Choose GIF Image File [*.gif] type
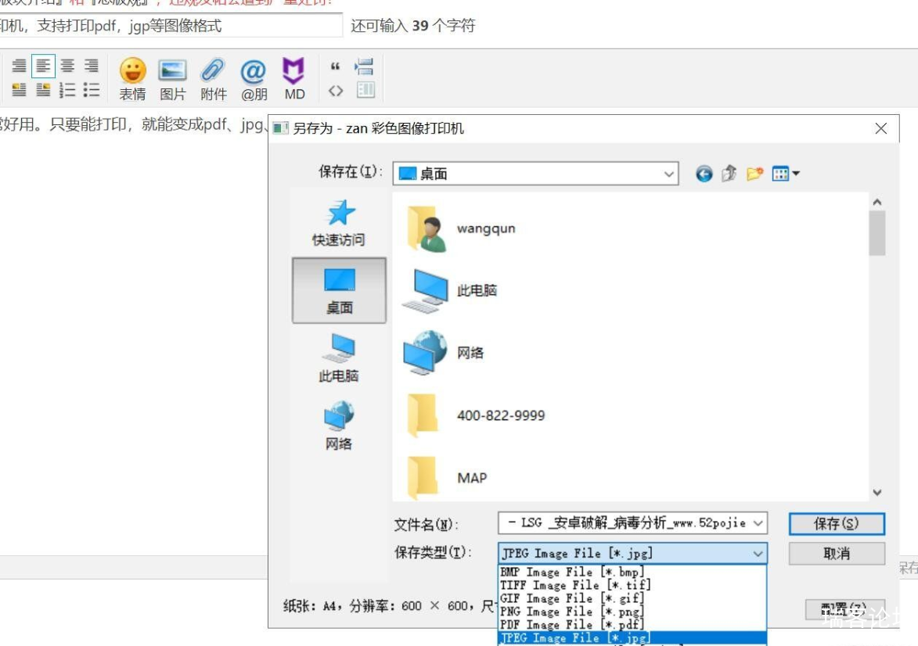The image size is (918, 646). (632, 598)
